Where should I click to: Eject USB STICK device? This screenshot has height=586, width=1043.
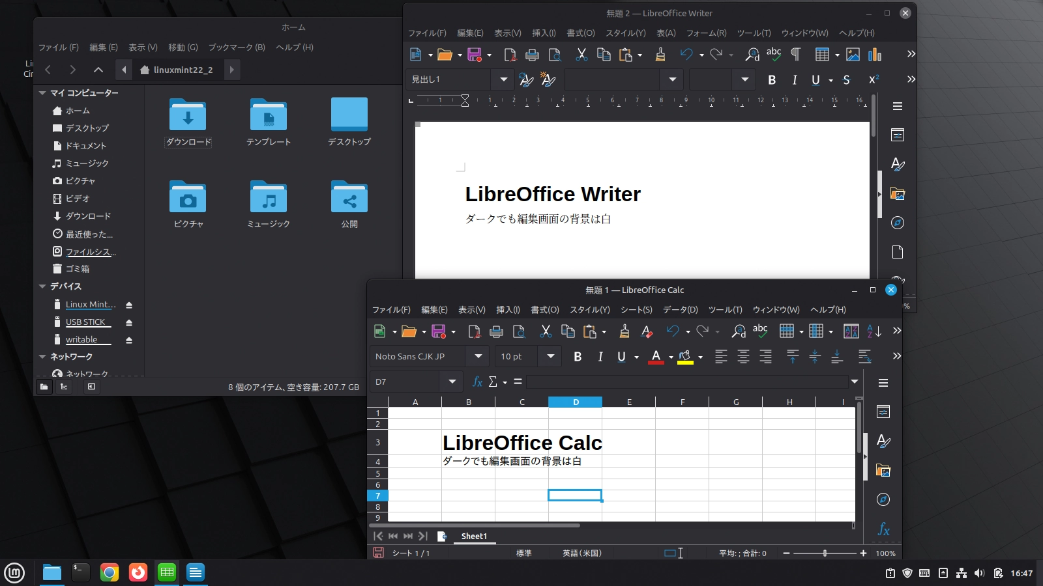(x=129, y=322)
